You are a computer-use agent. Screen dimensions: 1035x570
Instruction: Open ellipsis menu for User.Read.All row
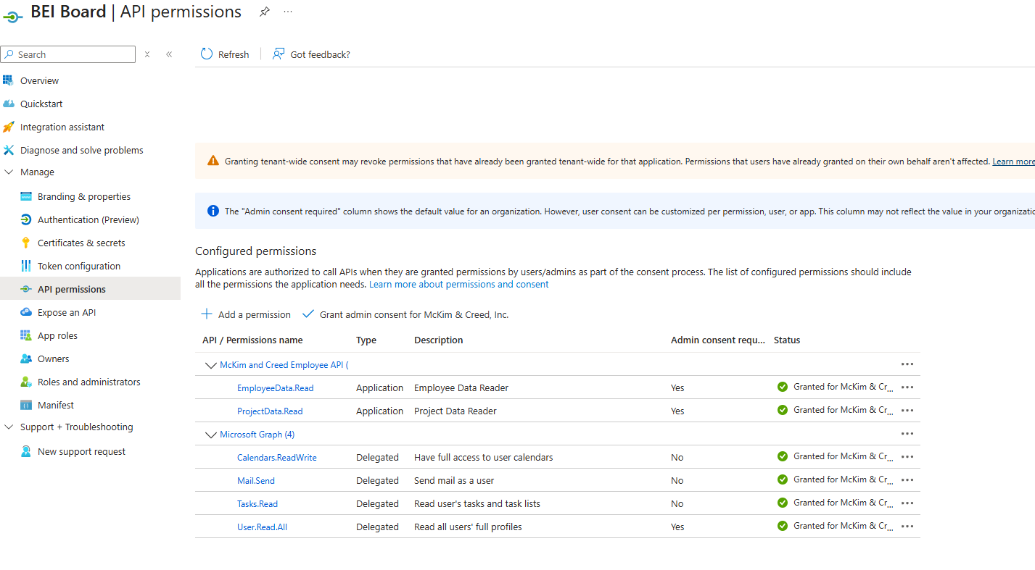point(907,527)
